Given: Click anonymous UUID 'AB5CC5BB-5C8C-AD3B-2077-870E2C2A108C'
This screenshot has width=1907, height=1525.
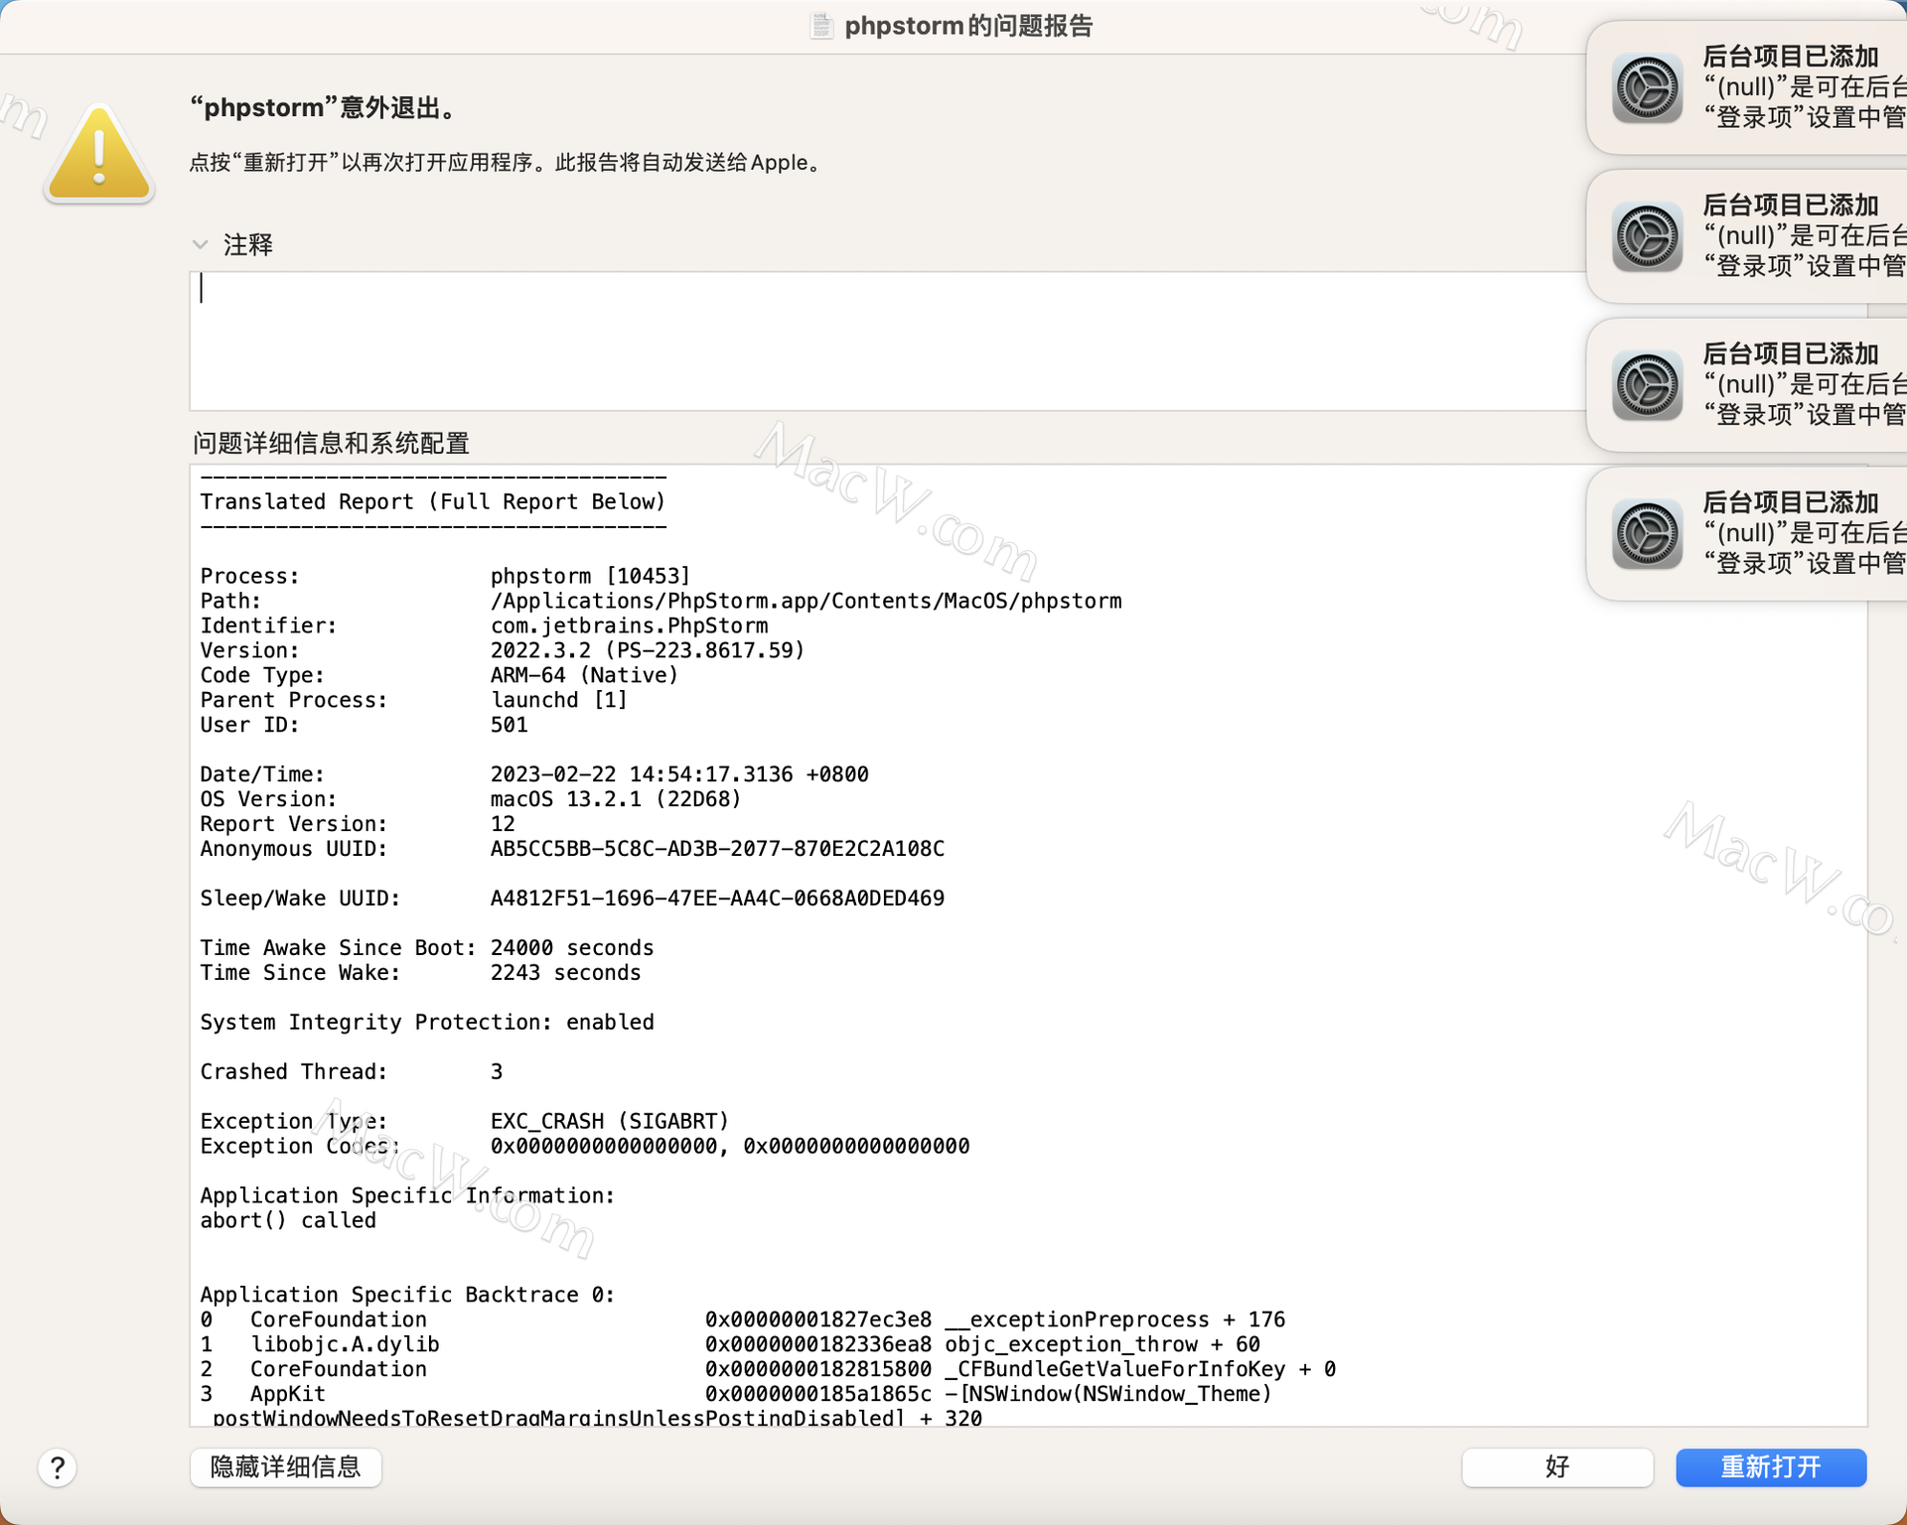Looking at the screenshot, I should pyautogui.click(x=717, y=850).
